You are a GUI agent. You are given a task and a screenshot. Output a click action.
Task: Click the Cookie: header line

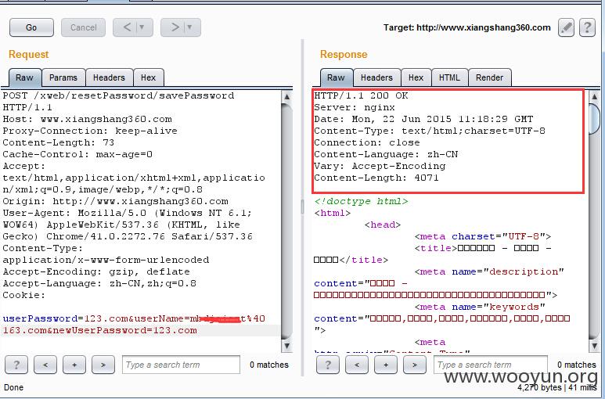click(x=24, y=295)
